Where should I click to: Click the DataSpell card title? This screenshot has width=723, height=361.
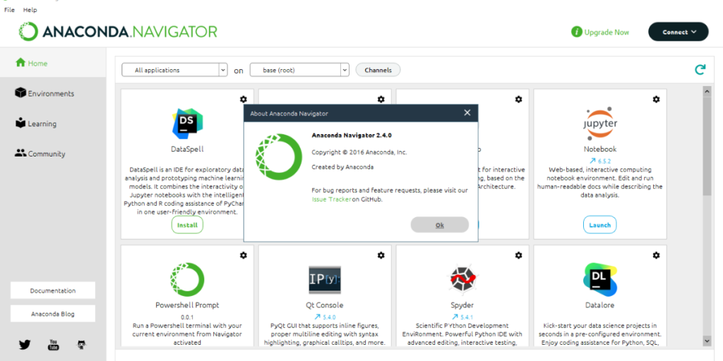(187, 149)
